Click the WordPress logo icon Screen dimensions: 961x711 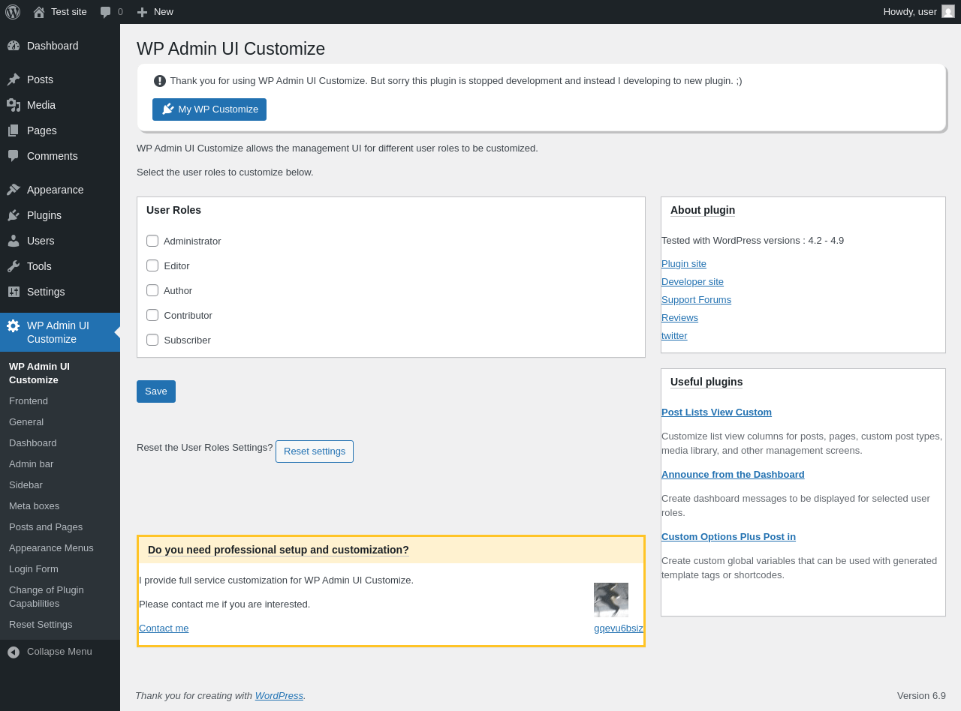[13, 12]
